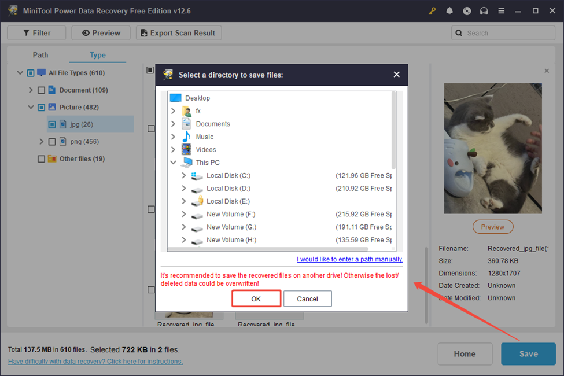
Task: Expand the Local Disk (C:) node
Action: point(184,176)
